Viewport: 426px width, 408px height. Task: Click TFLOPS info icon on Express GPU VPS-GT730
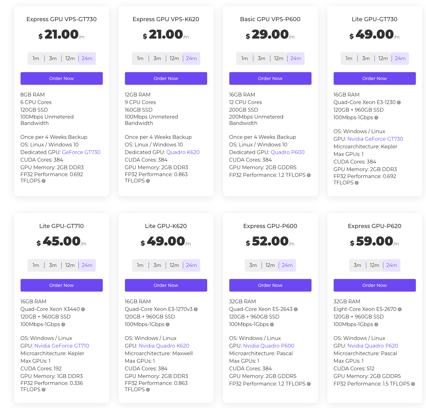pos(44,181)
